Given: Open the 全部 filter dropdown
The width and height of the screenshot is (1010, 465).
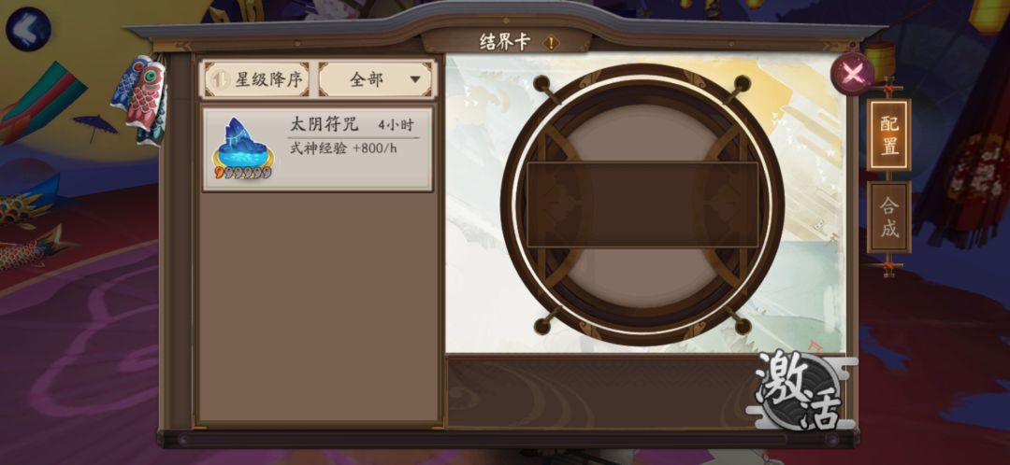Looking at the screenshot, I should [x=376, y=79].
